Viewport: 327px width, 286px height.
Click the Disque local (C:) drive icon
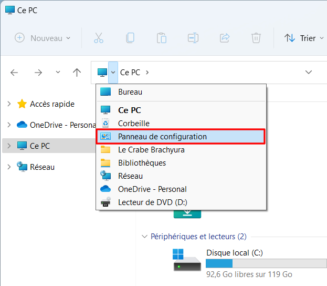(x=187, y=260)
